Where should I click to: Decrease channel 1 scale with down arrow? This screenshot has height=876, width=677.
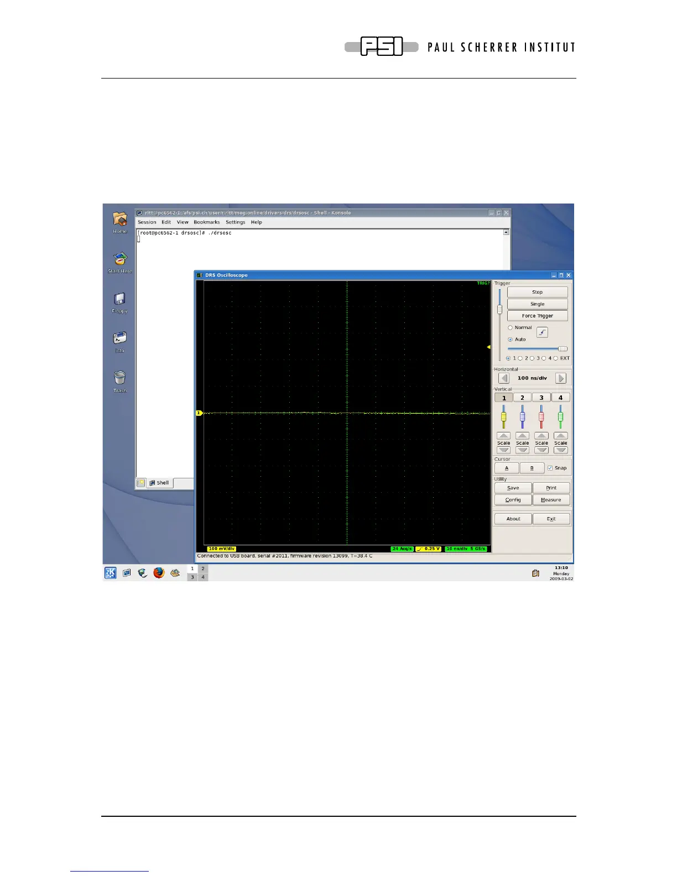(x=504, y=450)
